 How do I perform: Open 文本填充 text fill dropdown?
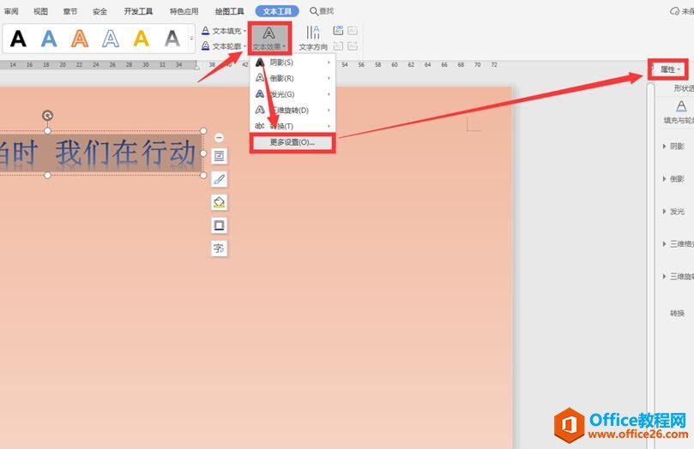coord(224,31)
